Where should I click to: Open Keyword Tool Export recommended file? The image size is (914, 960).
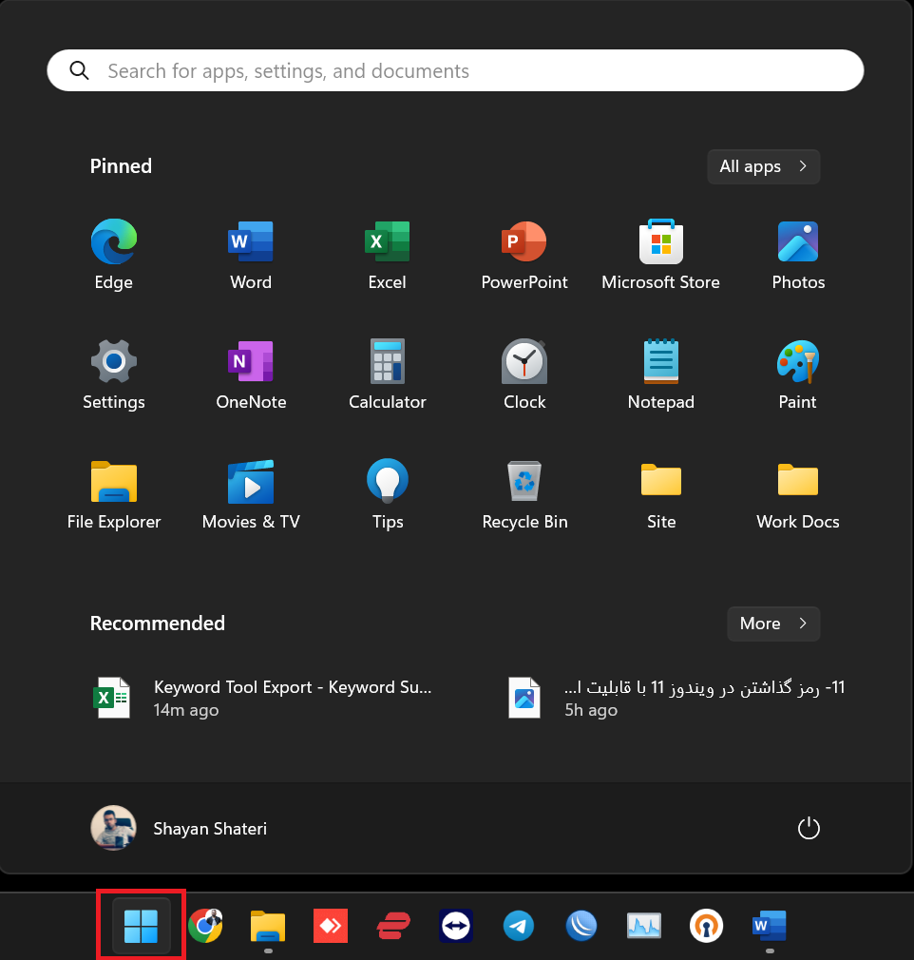[263, 698]
